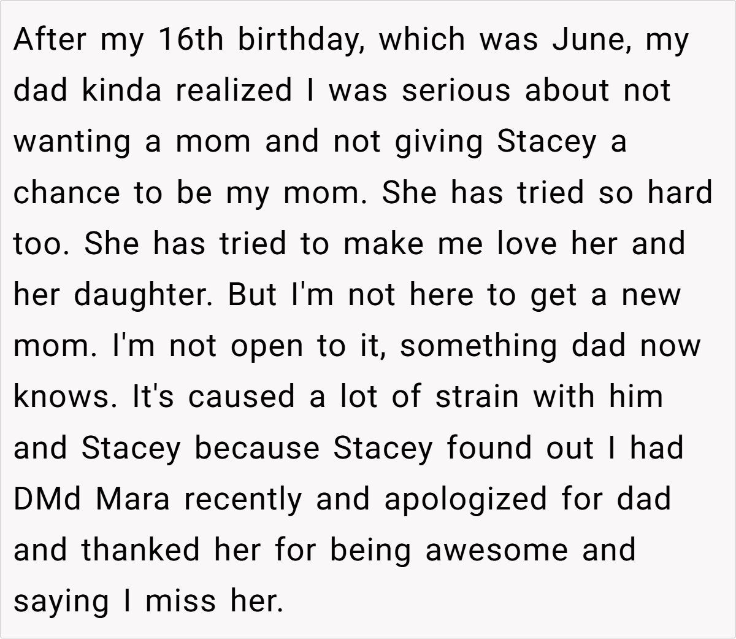Viewport: 736px width, 639px height.
Task: Click the word "giving"
Action: [429, 142]
